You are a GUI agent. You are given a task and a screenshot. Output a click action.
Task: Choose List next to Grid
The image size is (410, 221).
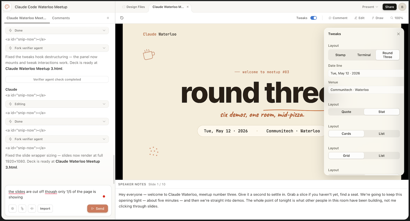(382, 156)
